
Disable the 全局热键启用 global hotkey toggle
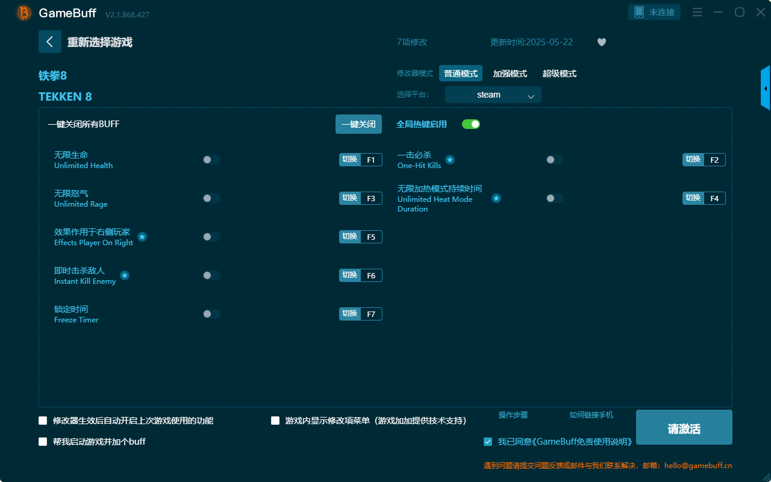click(x=470, y=124)
